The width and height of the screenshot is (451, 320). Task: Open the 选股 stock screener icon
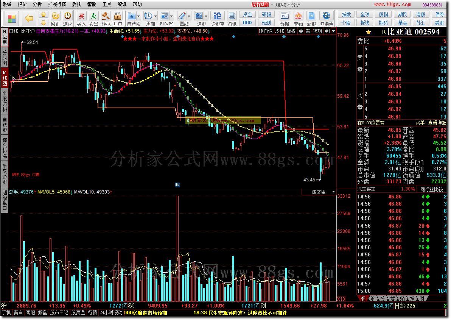[x=199, y=16]
